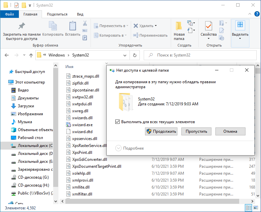Screen dimensions: 261x212
Task: Click the horizontal scrollbar in file list
Action: 152,201
